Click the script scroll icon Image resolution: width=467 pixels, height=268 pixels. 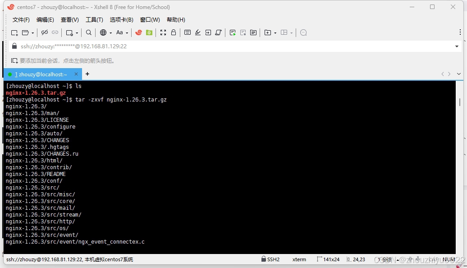click(x=219, y=32)
